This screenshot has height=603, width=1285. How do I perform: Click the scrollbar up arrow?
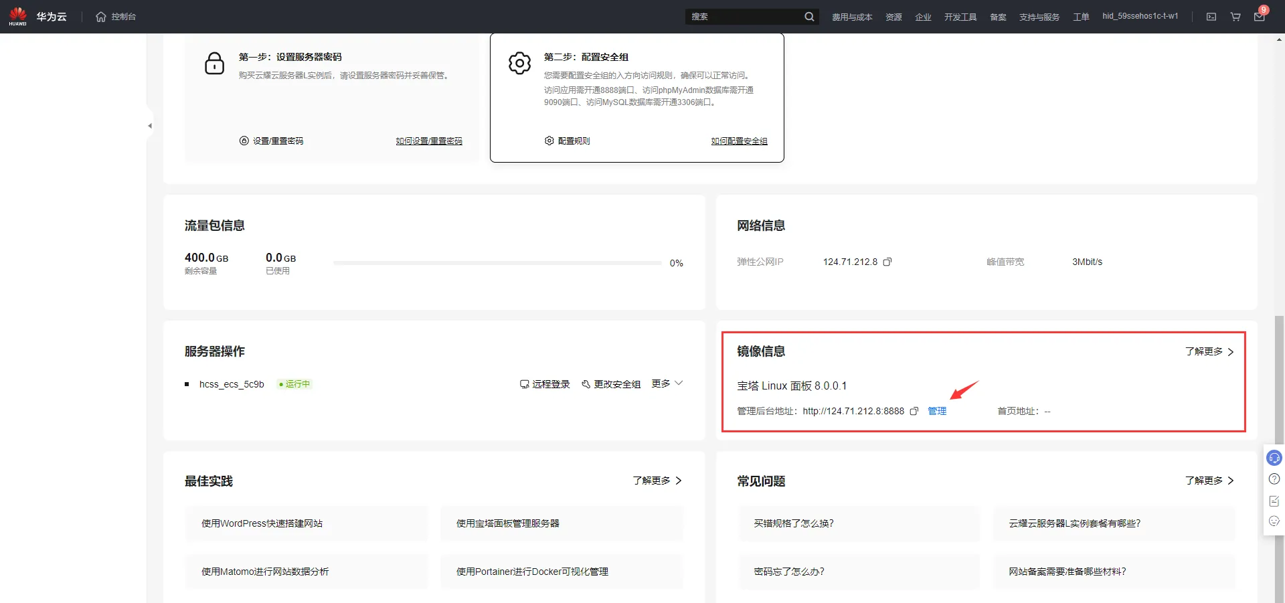(1280, 40)
